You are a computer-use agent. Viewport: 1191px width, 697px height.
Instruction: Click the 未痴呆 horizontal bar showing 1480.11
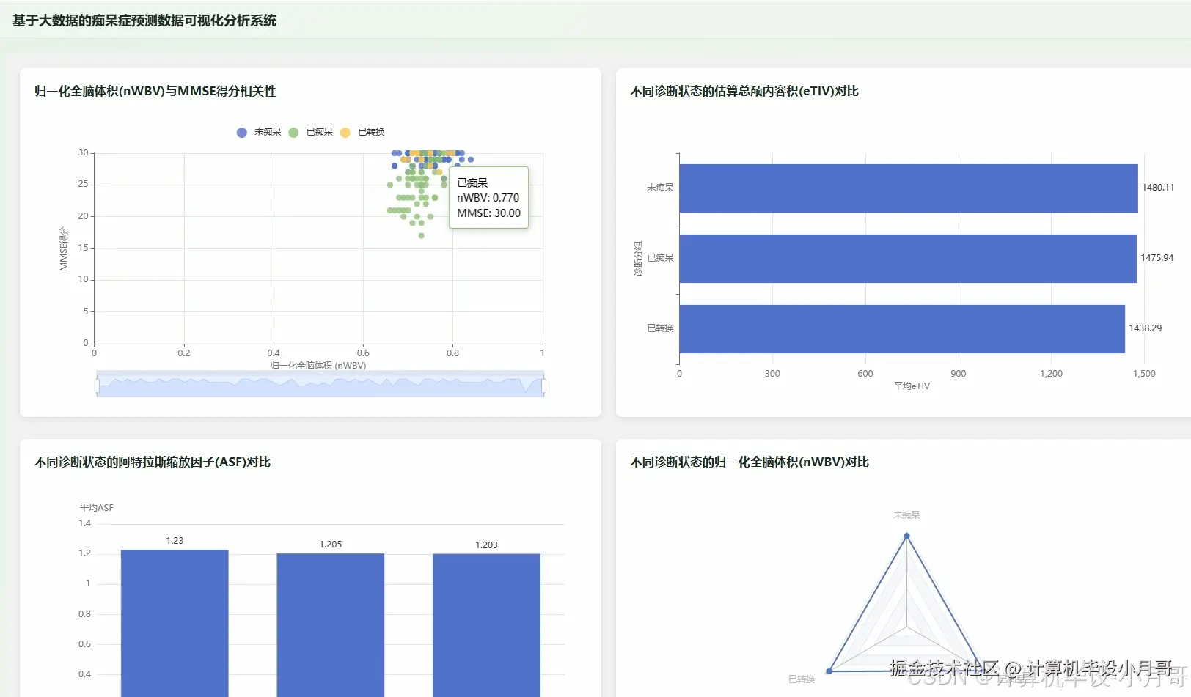(909, 188)
